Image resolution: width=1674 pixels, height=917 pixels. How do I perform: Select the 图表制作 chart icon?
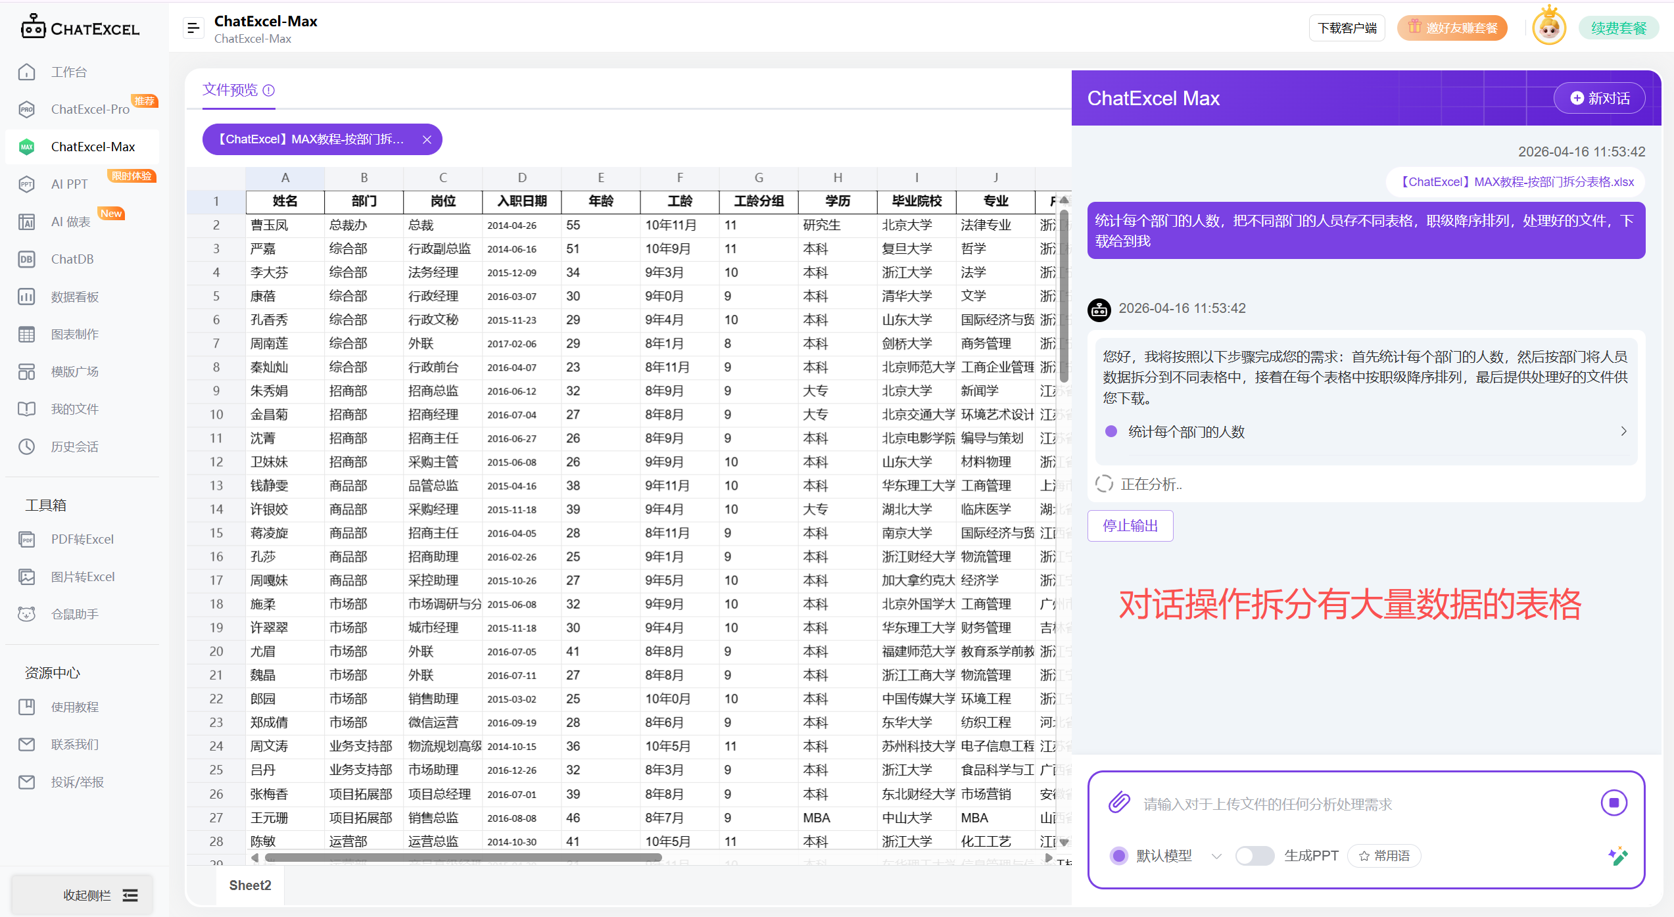pyautogui.click(x=26, y=334)
